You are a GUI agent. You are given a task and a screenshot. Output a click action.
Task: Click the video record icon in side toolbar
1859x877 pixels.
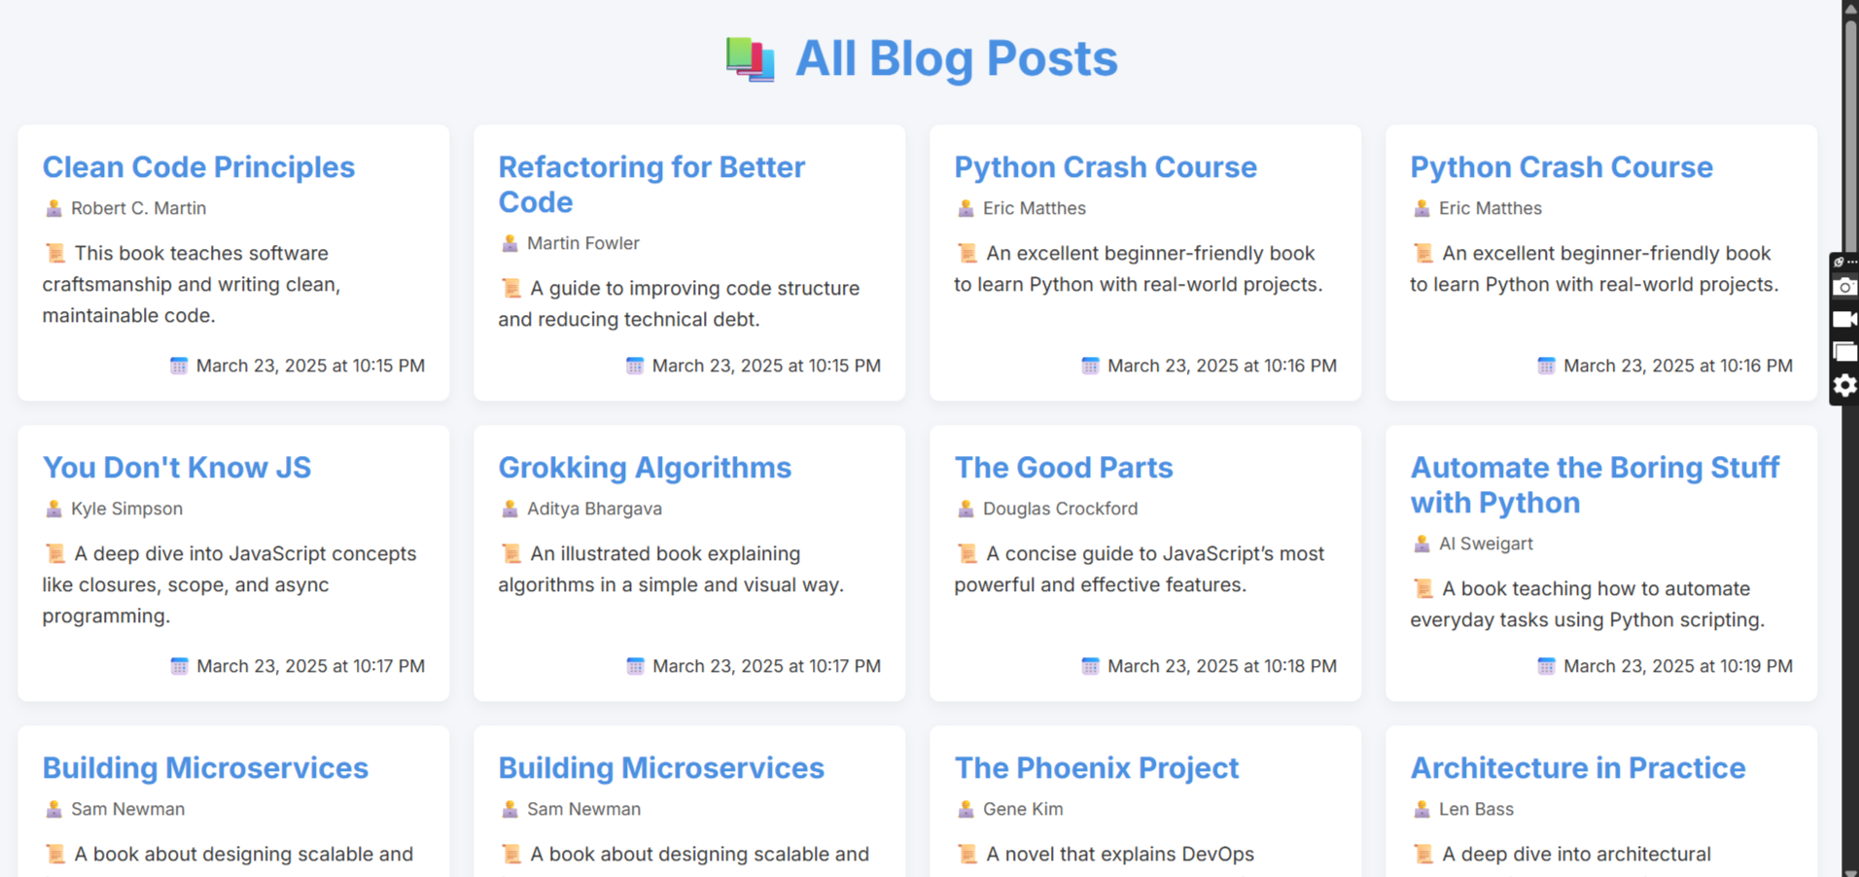coord(1844,319)
